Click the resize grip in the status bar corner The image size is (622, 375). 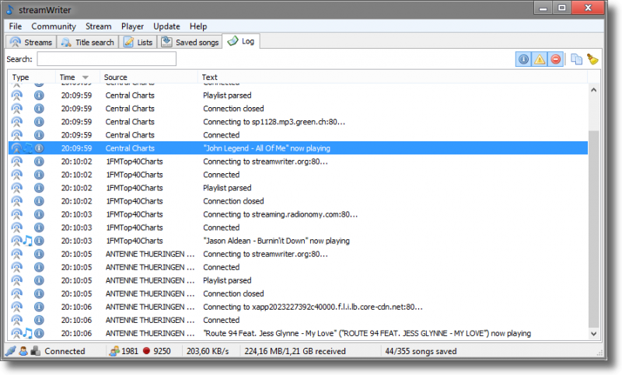(599, 352)
